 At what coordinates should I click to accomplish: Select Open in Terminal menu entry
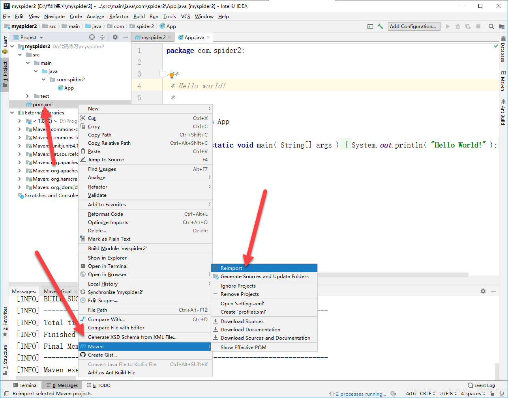(145, 266)
